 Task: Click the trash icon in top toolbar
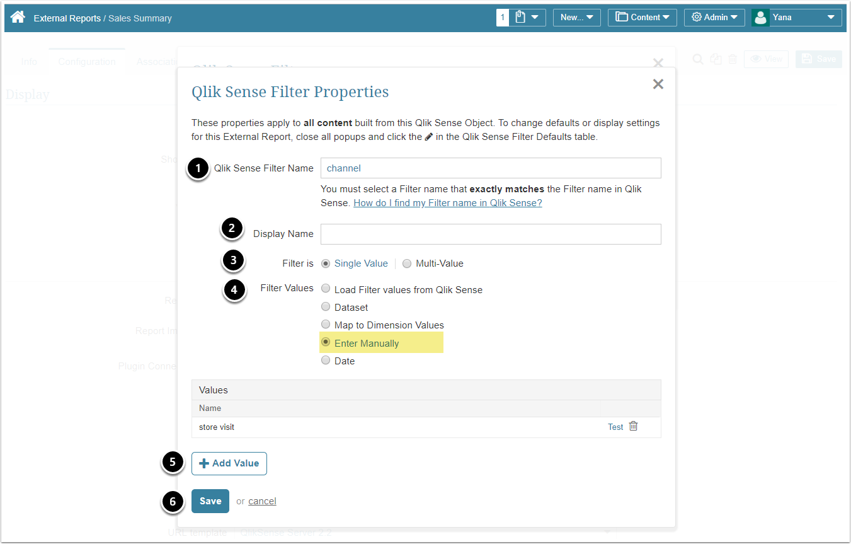[x=733, y=59]
